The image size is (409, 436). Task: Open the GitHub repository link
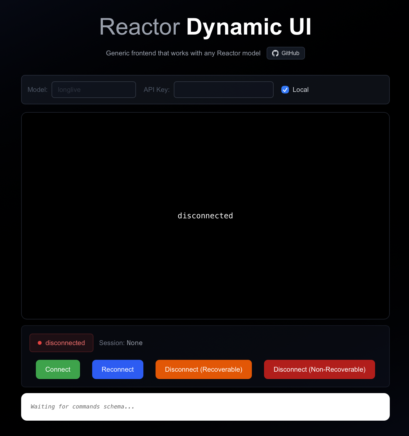click(285, 53)
